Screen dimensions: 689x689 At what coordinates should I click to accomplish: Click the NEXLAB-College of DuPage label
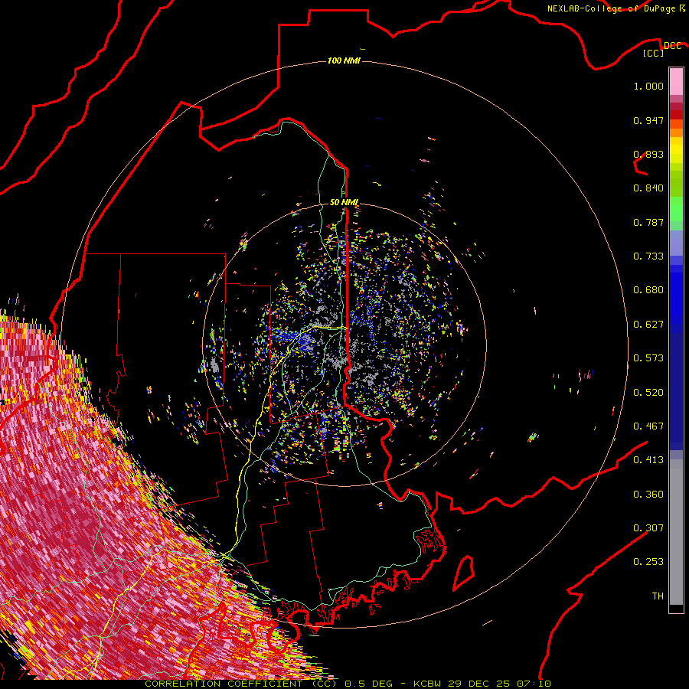click(611, 8)
